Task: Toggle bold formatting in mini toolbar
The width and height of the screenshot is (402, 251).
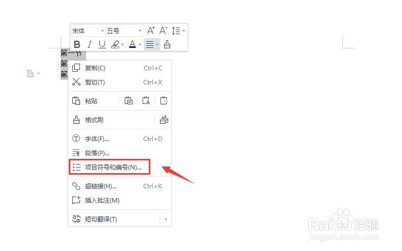Action: coord(77,45)
